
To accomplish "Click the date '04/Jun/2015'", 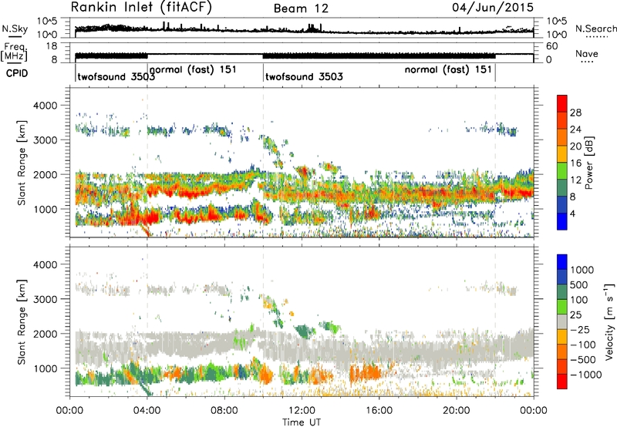I will click(x=493, y=7).
